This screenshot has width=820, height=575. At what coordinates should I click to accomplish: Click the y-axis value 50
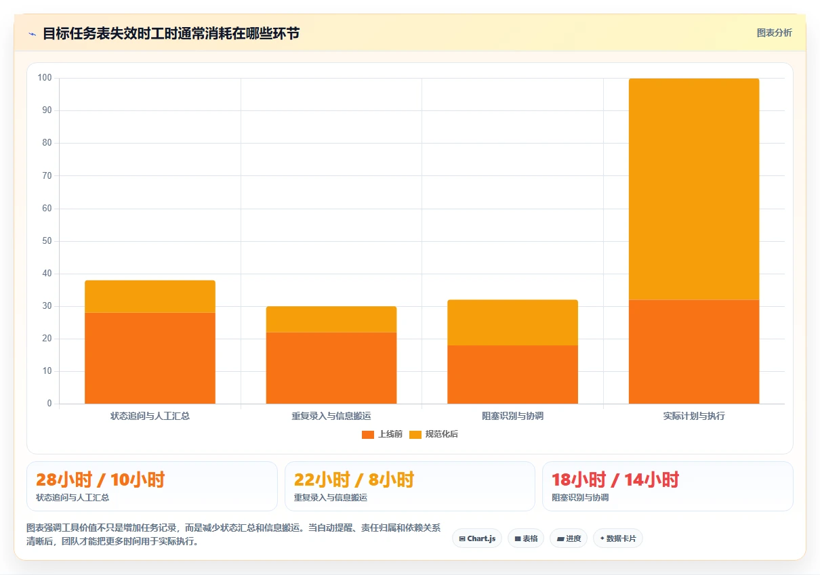(x=47, y=241)
